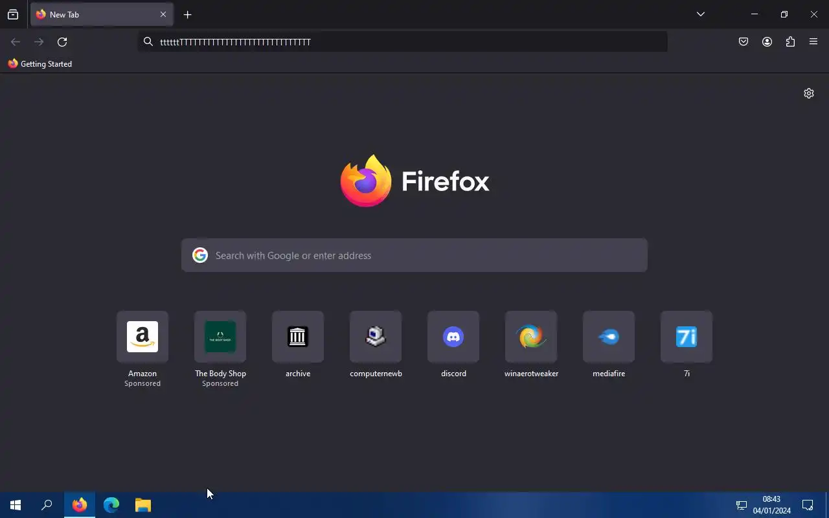Open network icon in system tray

(x=742, y=505)
